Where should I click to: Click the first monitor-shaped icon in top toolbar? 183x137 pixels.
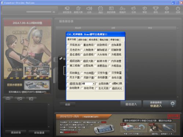coord(67,8)
